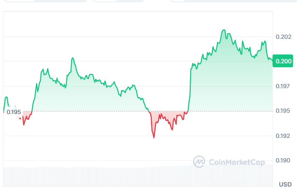
Task: Click the lowest dip of the red line
Action: (154, 138)
